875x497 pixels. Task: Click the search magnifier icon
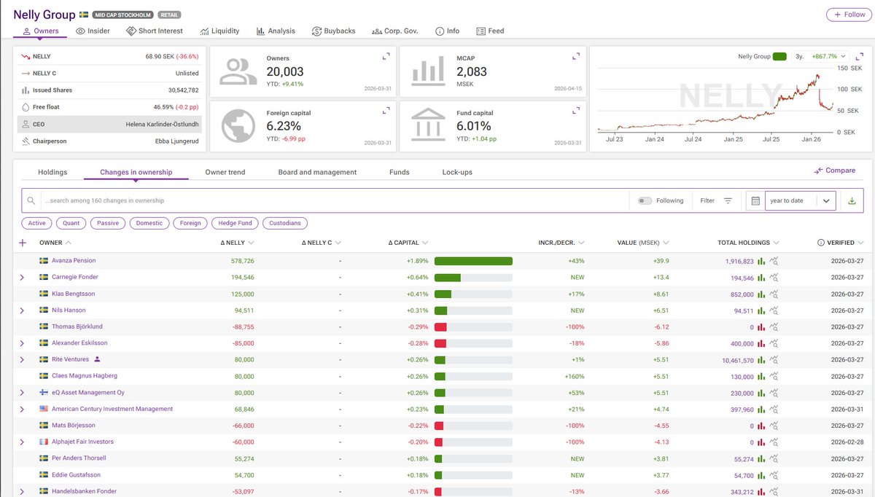click(x=31, y=200)
